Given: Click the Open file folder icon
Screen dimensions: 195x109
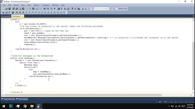Looking at the screenshot, I should 6,9.
